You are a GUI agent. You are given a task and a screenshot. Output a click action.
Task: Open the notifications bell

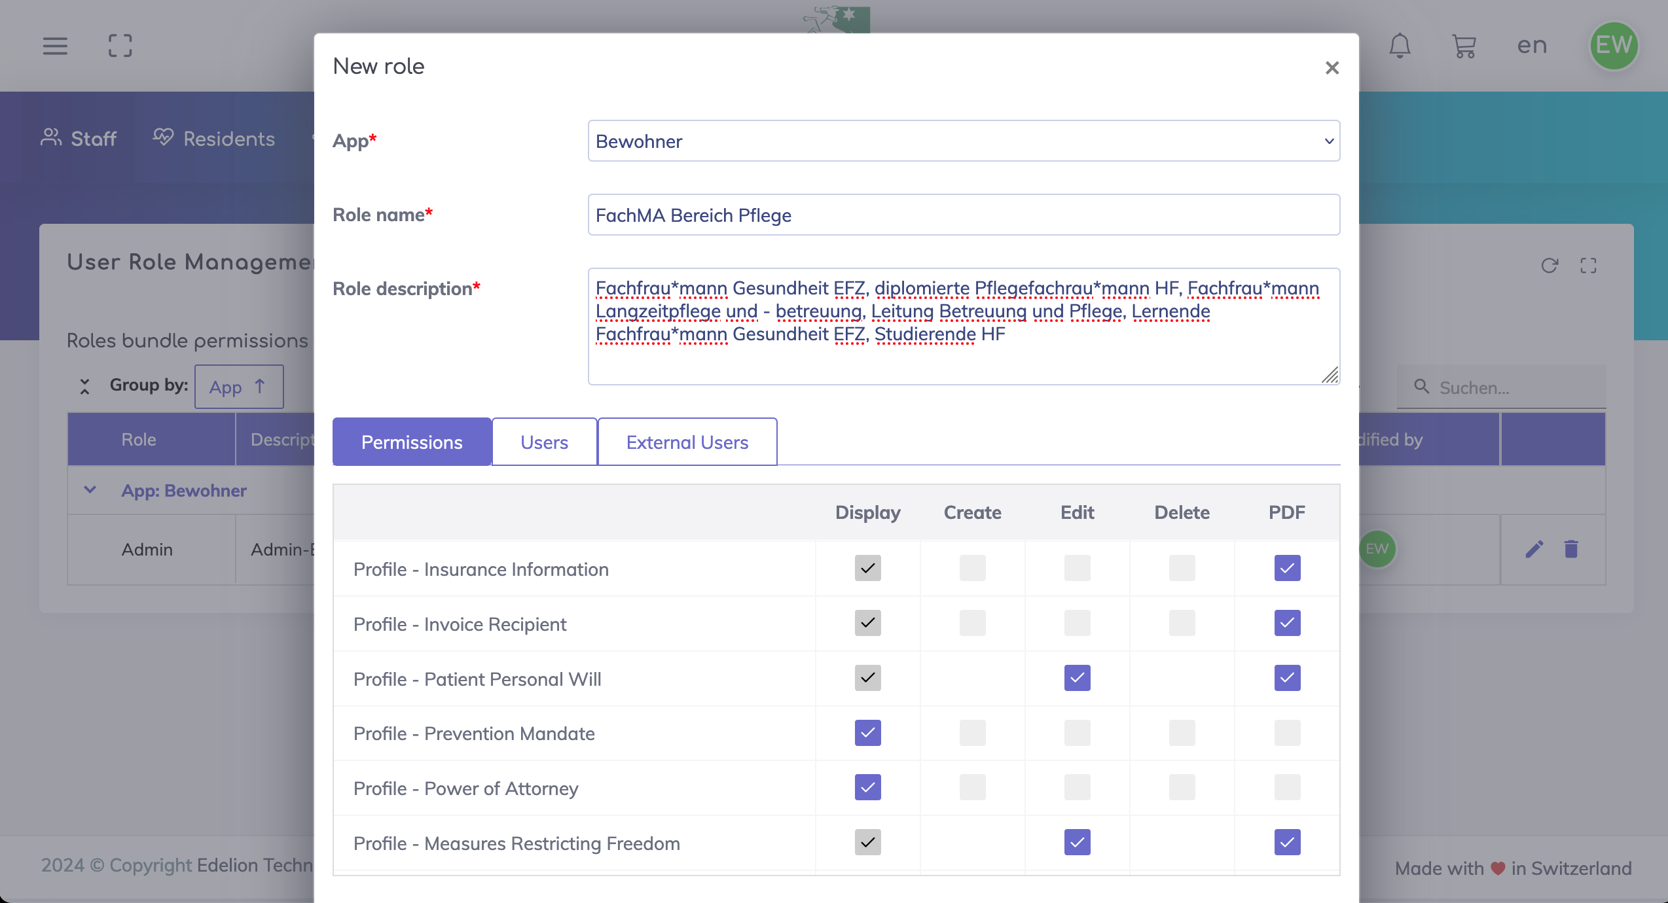tap(1400, 46)
